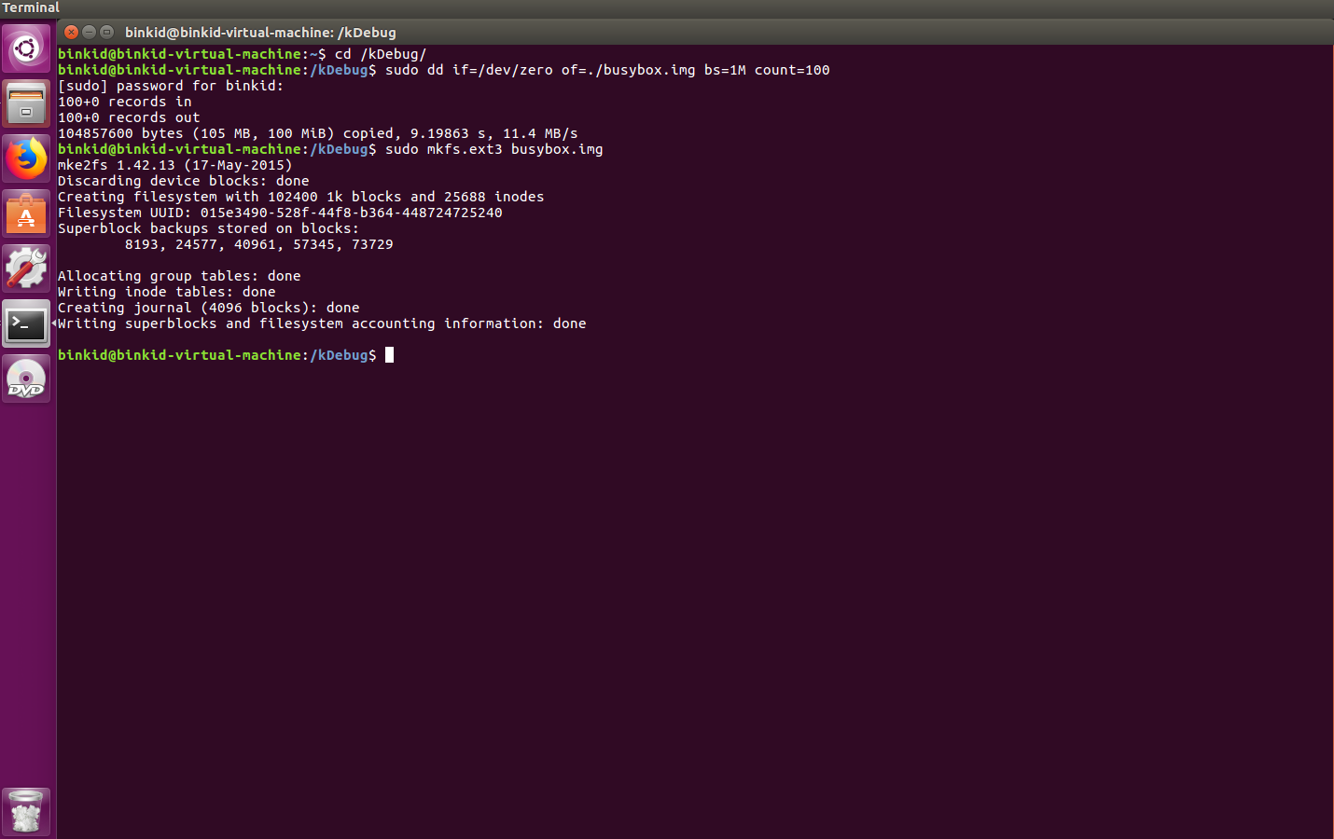The height and width of the screenshot is (839, 1334).
Task: Click the terminal window title text
Action: [x=260, y=33]
